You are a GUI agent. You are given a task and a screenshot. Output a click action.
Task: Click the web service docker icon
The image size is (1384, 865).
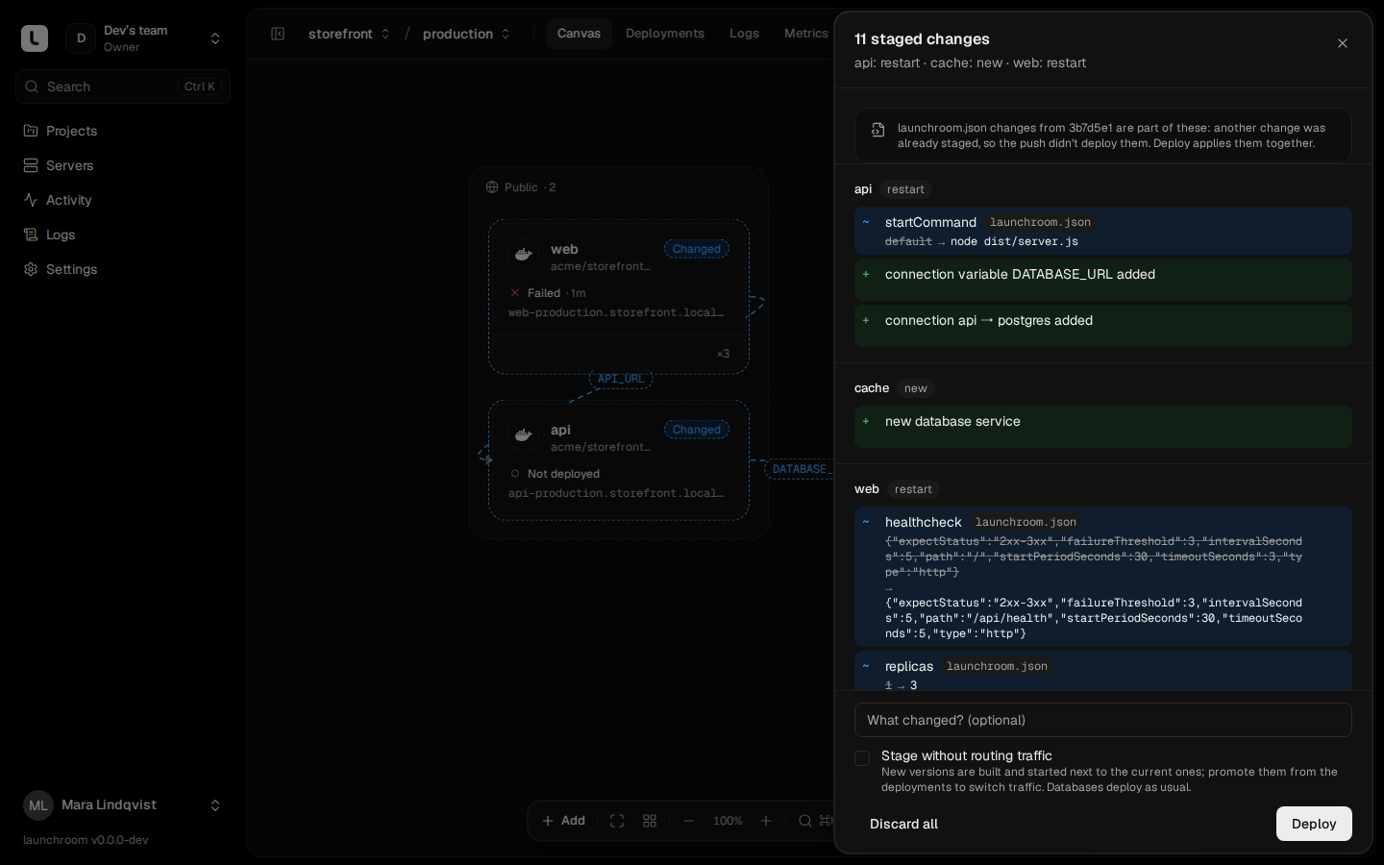524,255
